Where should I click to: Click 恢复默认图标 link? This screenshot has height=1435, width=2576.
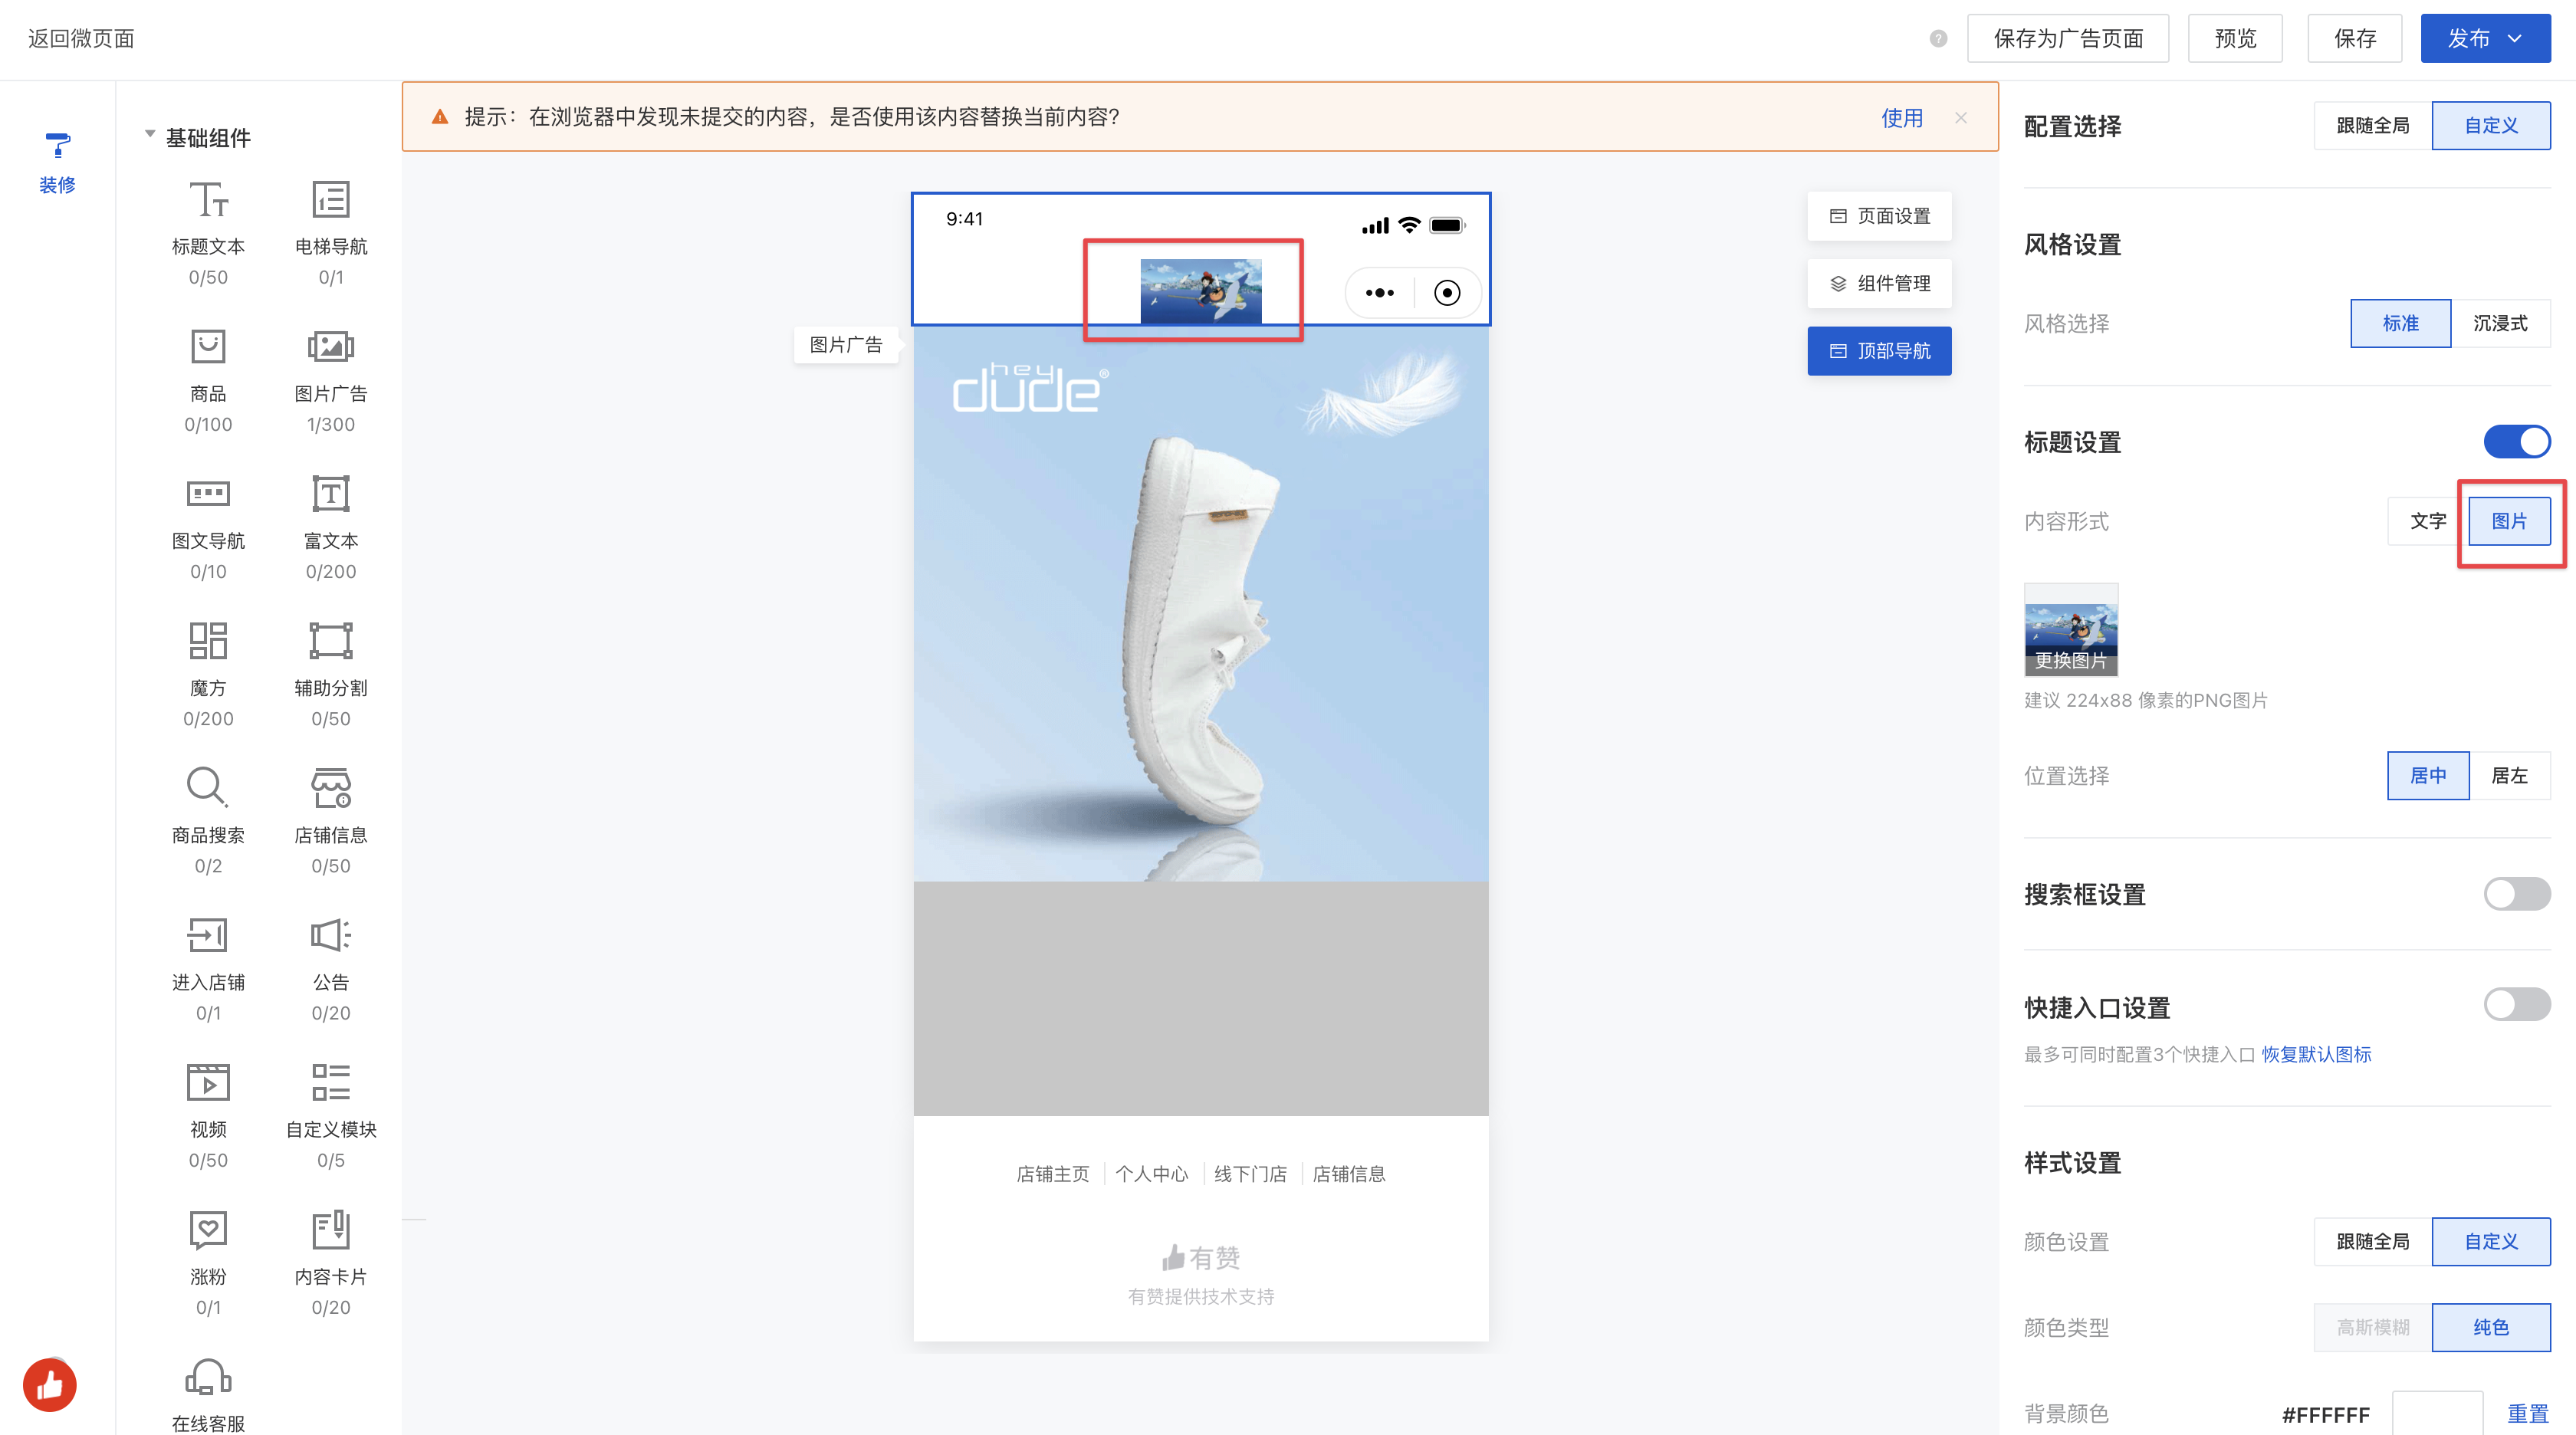[2316, 1054]
